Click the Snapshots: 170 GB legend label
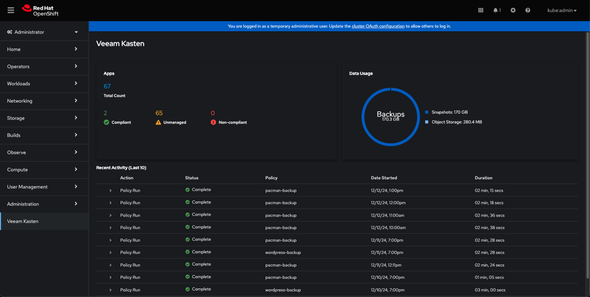This screenshot has width=590, height=297. 449,112
